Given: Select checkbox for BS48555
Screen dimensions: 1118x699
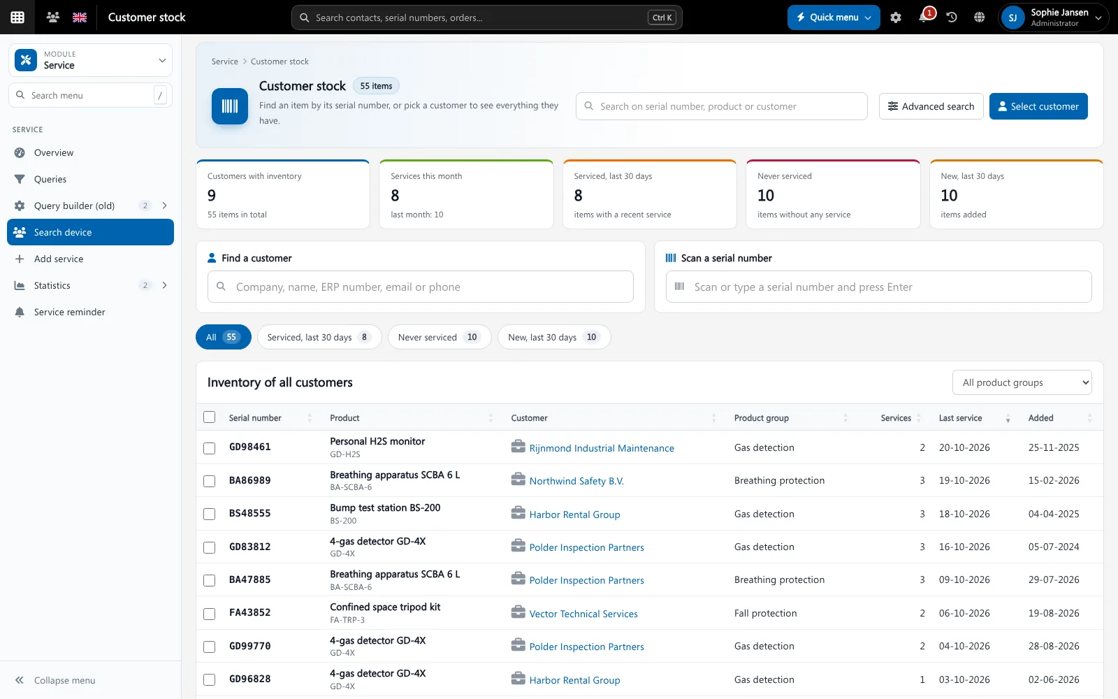Looking at the screenshot, I should (209, 514).
